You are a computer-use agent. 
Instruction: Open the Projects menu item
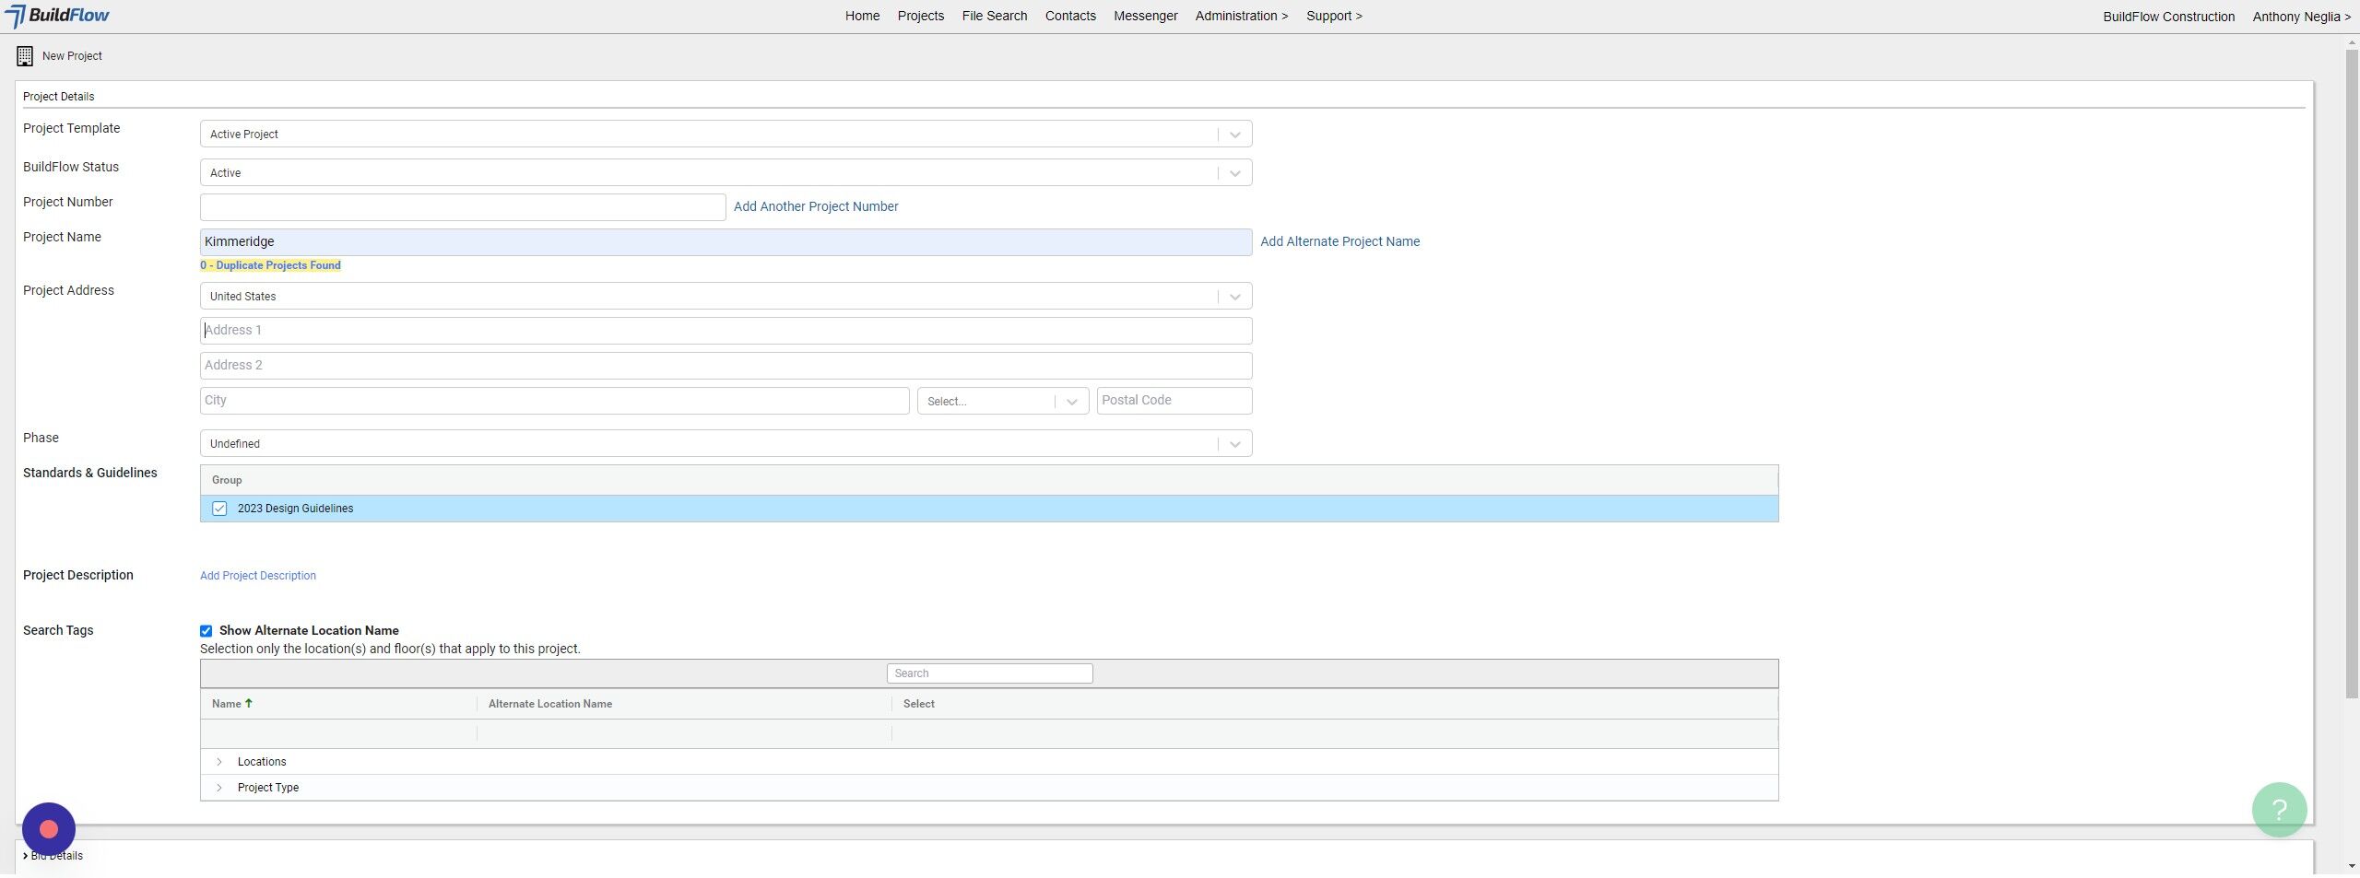tap(921, 16)
